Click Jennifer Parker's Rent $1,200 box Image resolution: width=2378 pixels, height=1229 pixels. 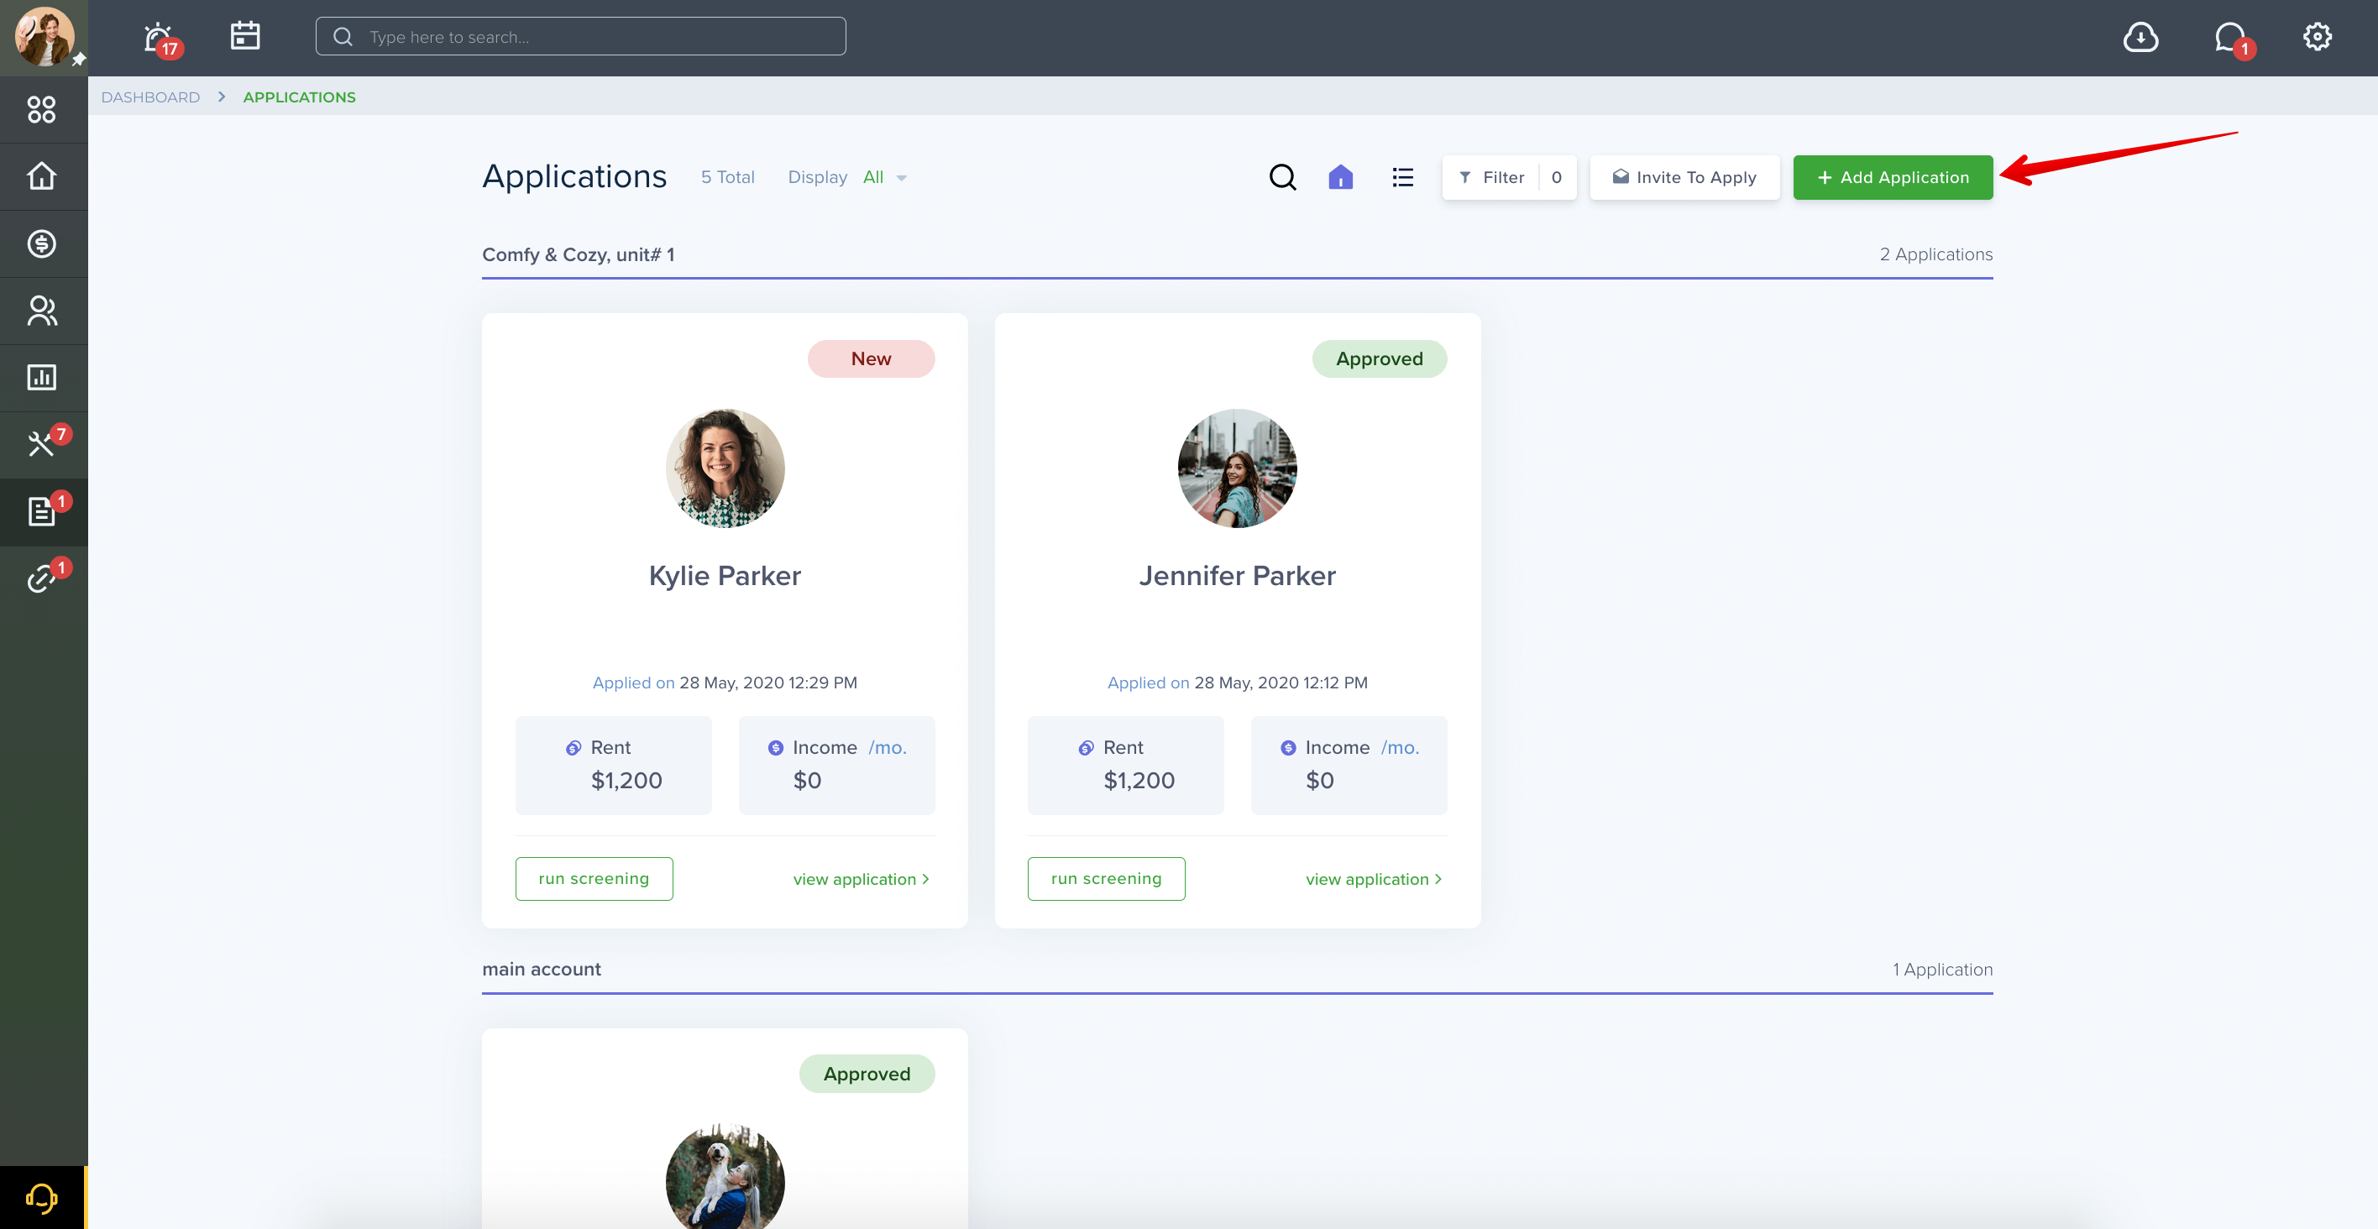coord(1125,766)
